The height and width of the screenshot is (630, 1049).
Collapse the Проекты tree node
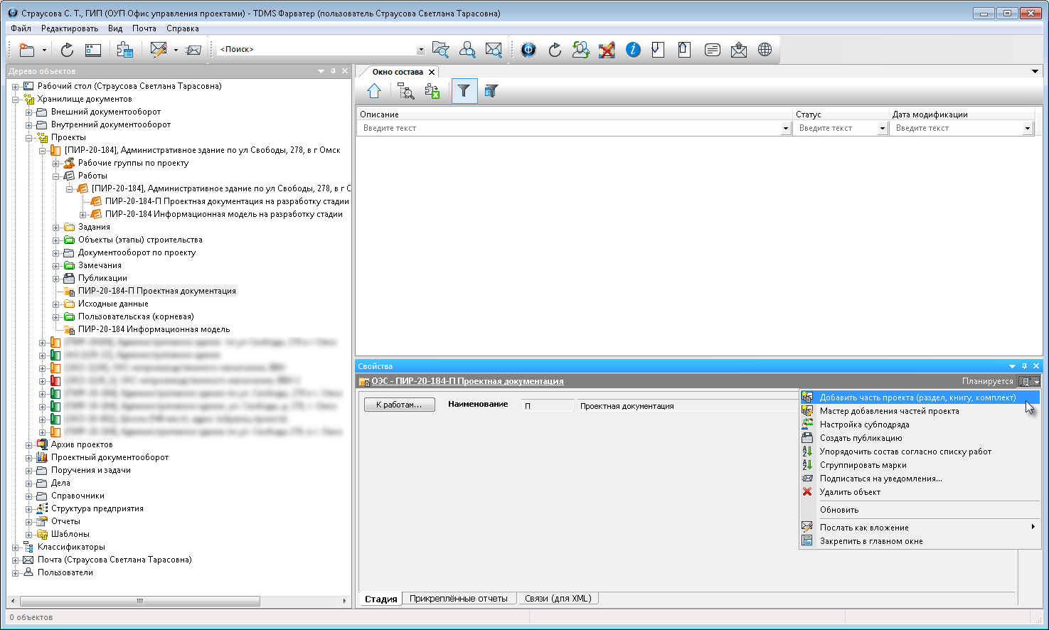point(29,138)
